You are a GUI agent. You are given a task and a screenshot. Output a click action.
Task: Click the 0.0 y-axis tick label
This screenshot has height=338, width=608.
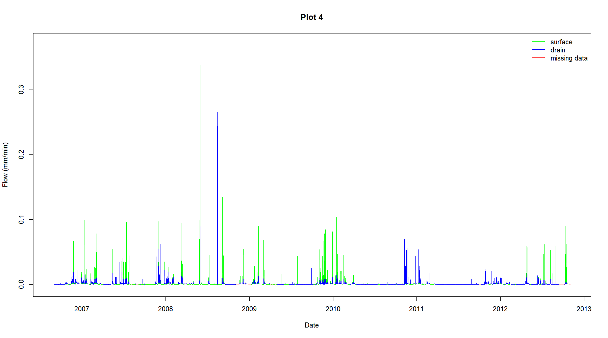tap(22, 284)
